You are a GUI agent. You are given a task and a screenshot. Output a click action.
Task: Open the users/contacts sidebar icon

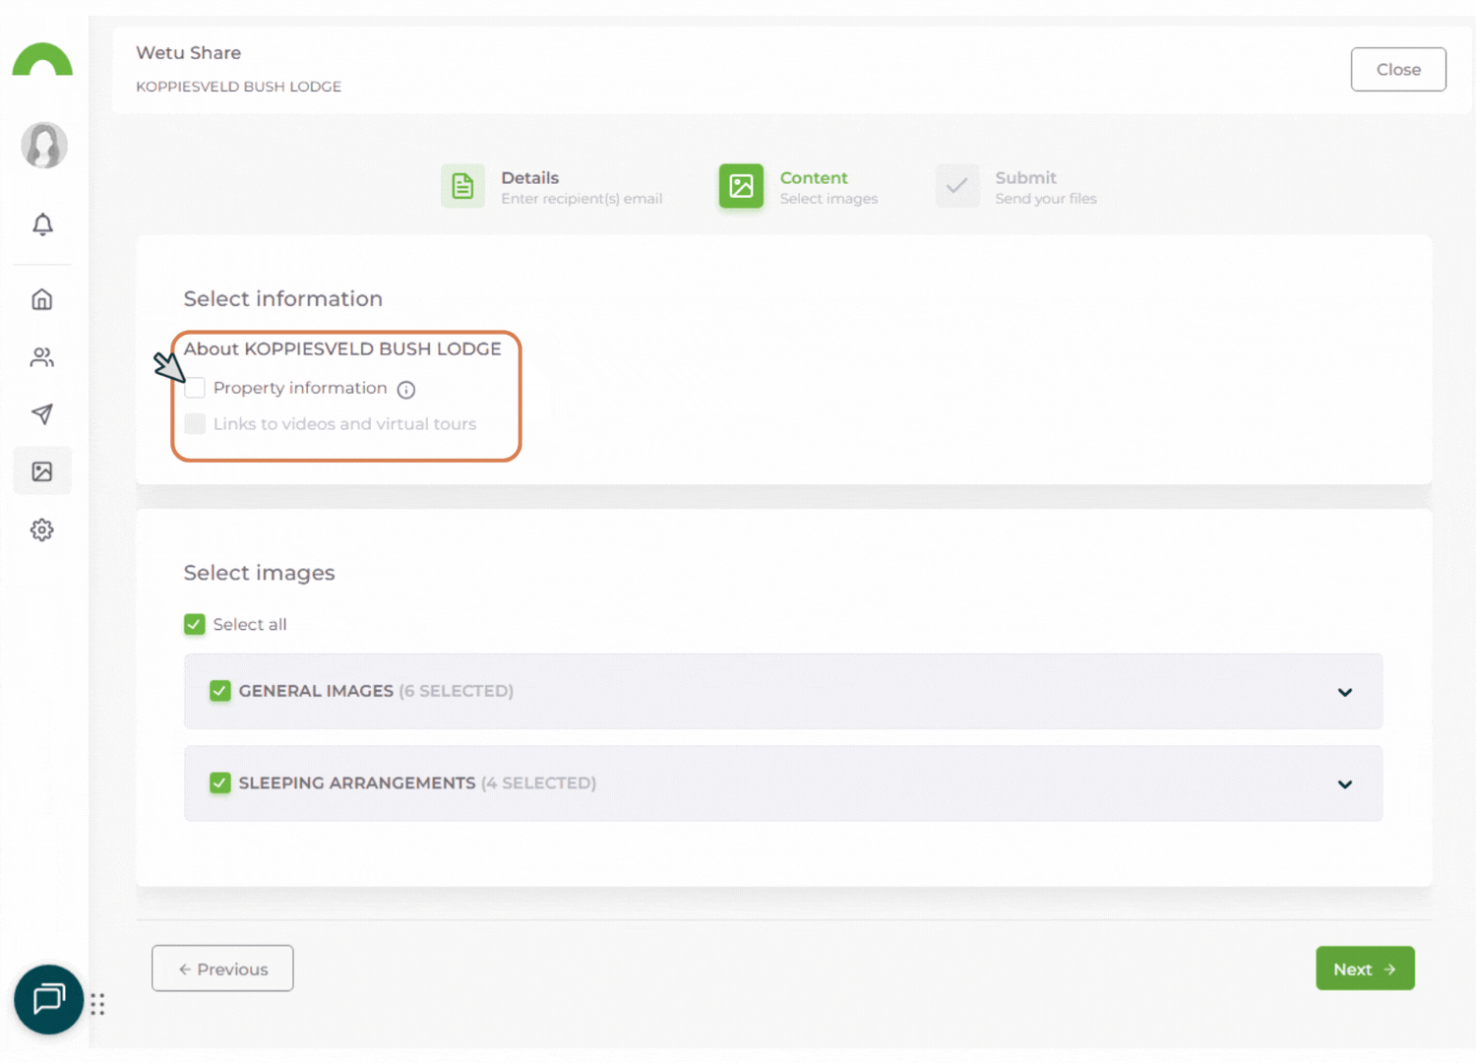tap(42, 357)
